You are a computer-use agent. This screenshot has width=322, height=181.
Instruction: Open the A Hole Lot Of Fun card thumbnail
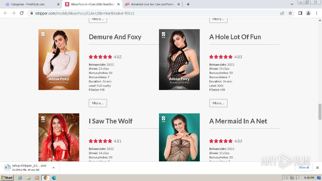179,60
